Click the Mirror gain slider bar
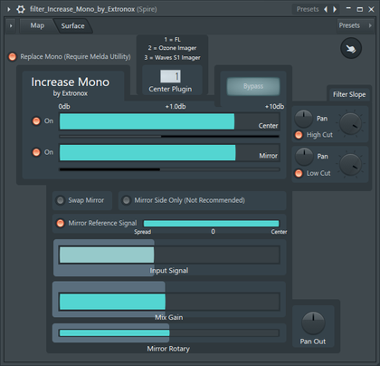Screen dimensions: 380x366 pos(169,152)
